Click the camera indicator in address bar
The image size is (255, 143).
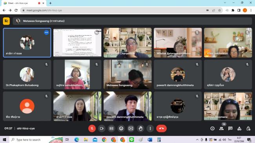click(208, 10)
